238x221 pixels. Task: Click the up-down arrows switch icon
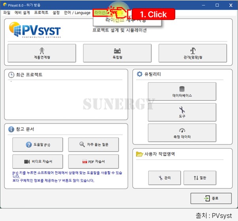pos(196,178)
